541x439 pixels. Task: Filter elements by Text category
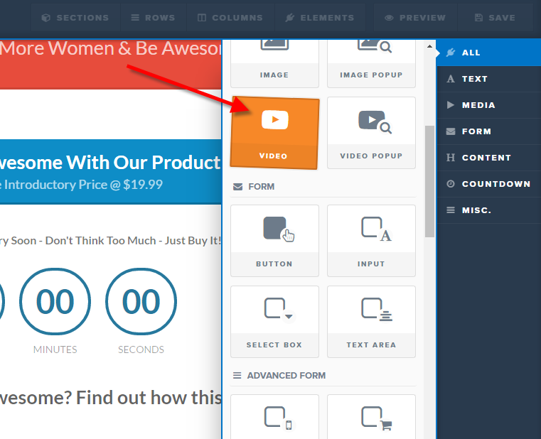point(489,79)
